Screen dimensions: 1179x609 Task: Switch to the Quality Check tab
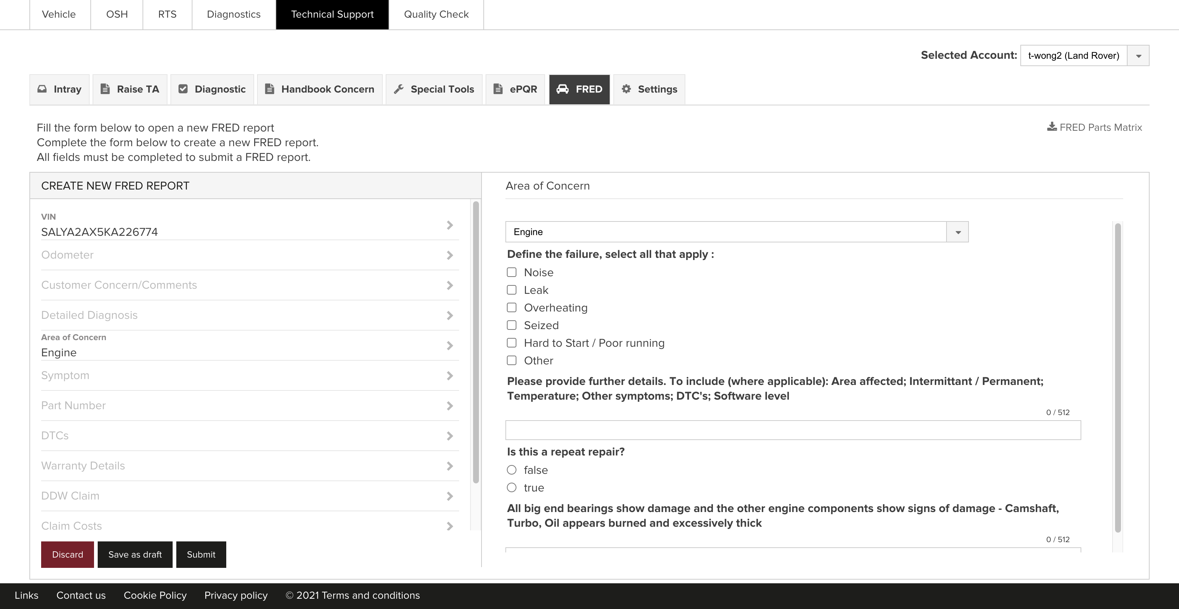point(436,14)
